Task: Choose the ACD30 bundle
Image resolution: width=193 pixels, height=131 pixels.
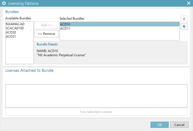Action: (x=11, y=32)
